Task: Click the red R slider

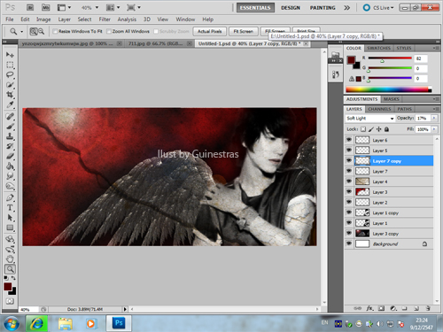Action: coord(390,58)
